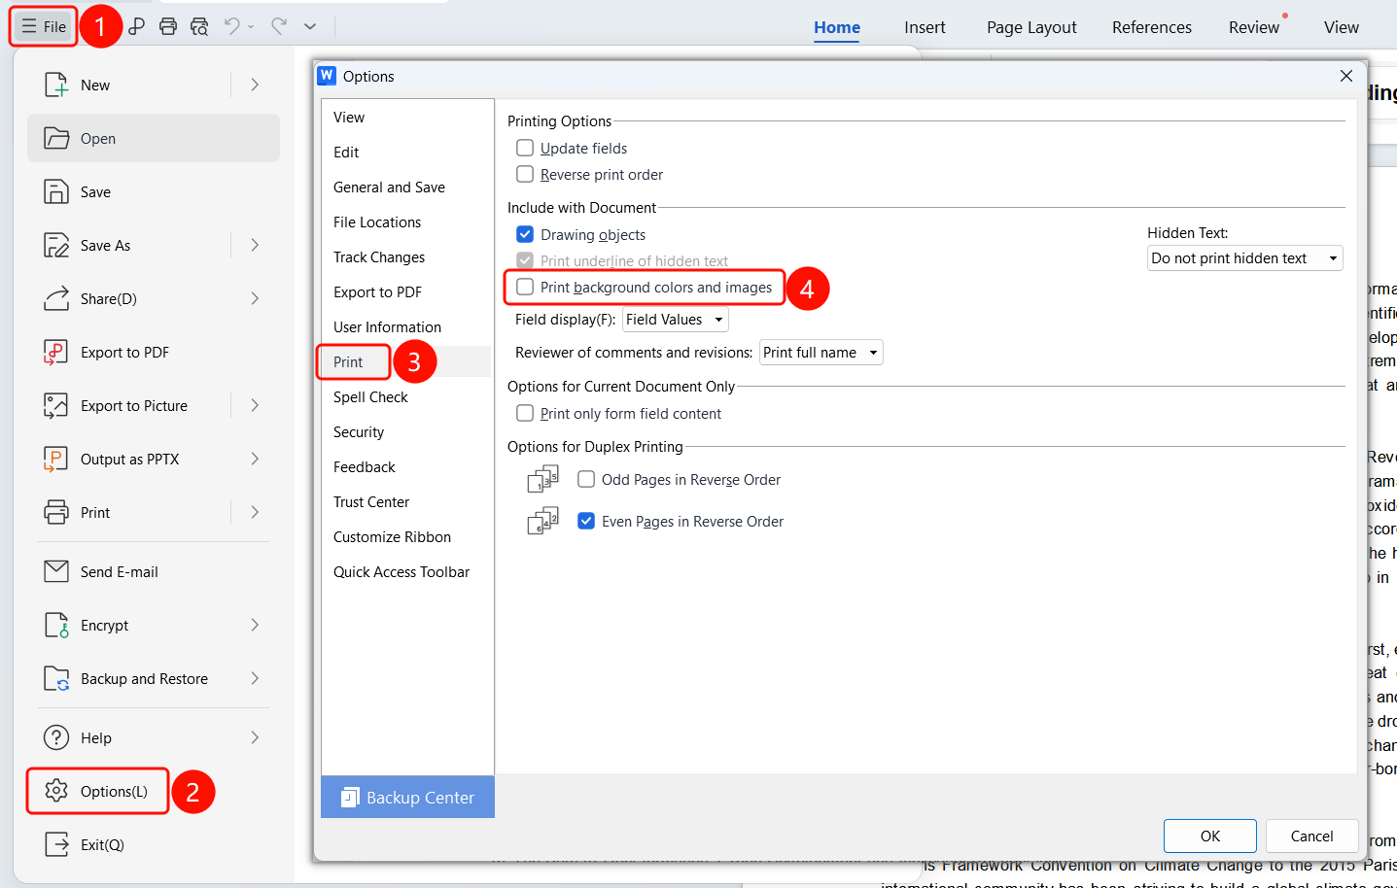Click the Redo arrow icon
This screenshot has height=888, width=1397.
coord(279,26)
